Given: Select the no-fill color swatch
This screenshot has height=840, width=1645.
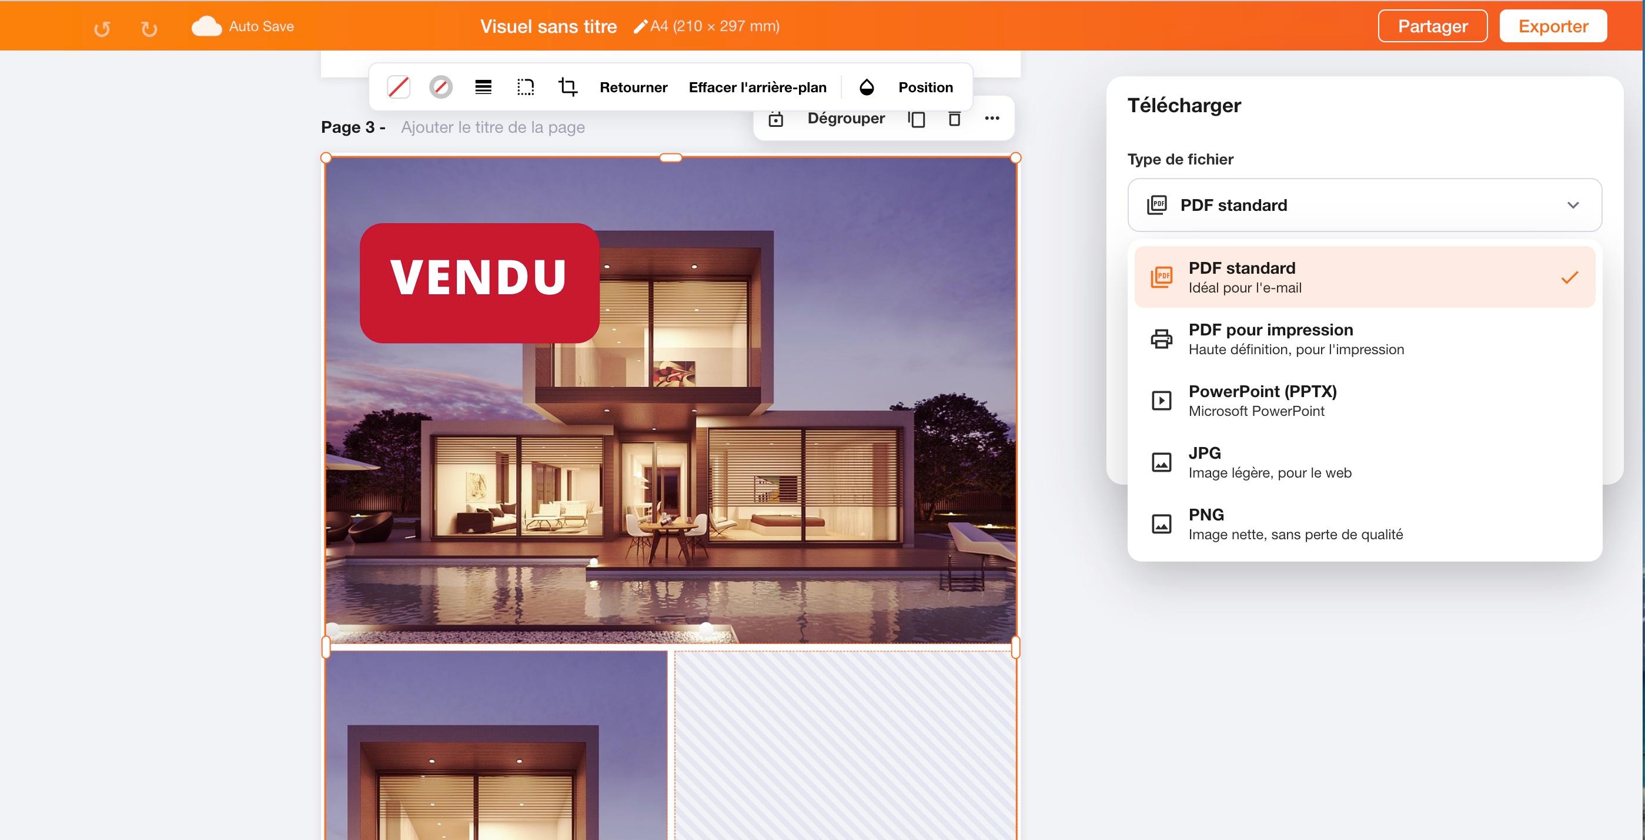Looking at the screenshot, I should [399, 87].
